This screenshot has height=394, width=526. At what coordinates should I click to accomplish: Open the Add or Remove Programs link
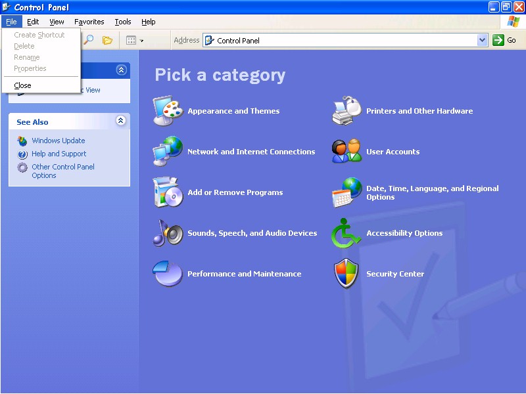[235, 192]
